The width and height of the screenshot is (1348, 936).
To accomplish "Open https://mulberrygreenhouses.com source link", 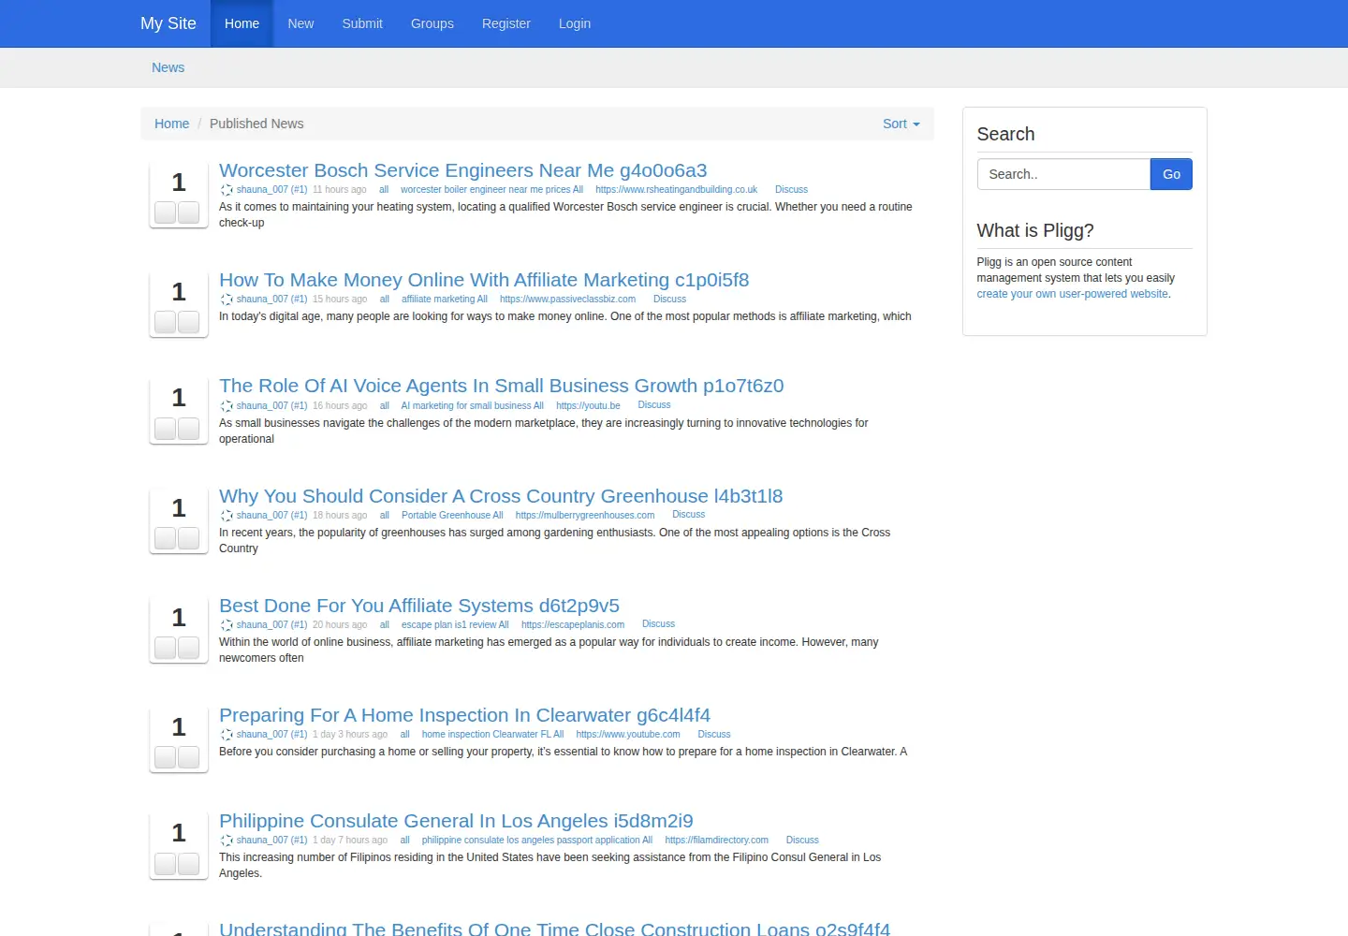I will tap(585, 516).
